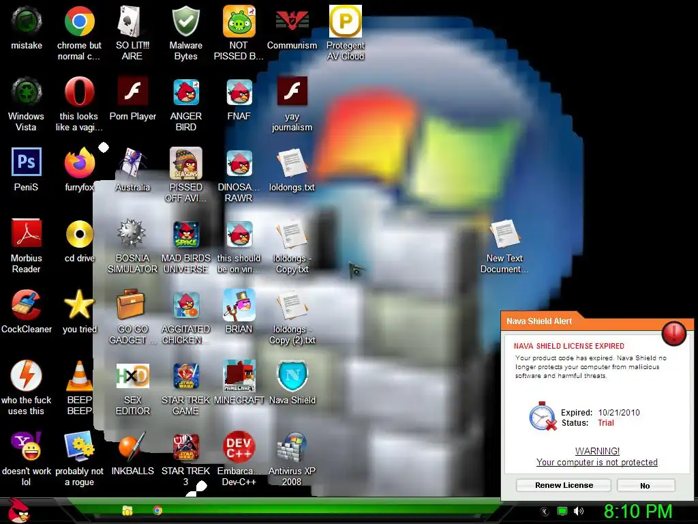
Task: Click the expired clock icon in alert
Action: tap(542, 416)
